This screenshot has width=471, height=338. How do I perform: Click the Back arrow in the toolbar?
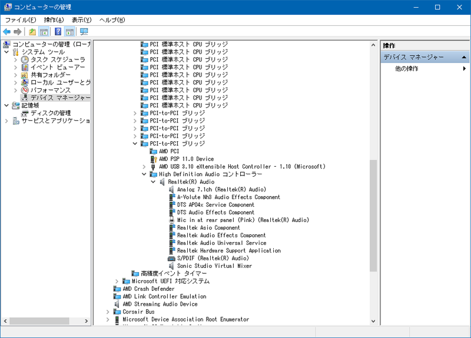(7, 32)
